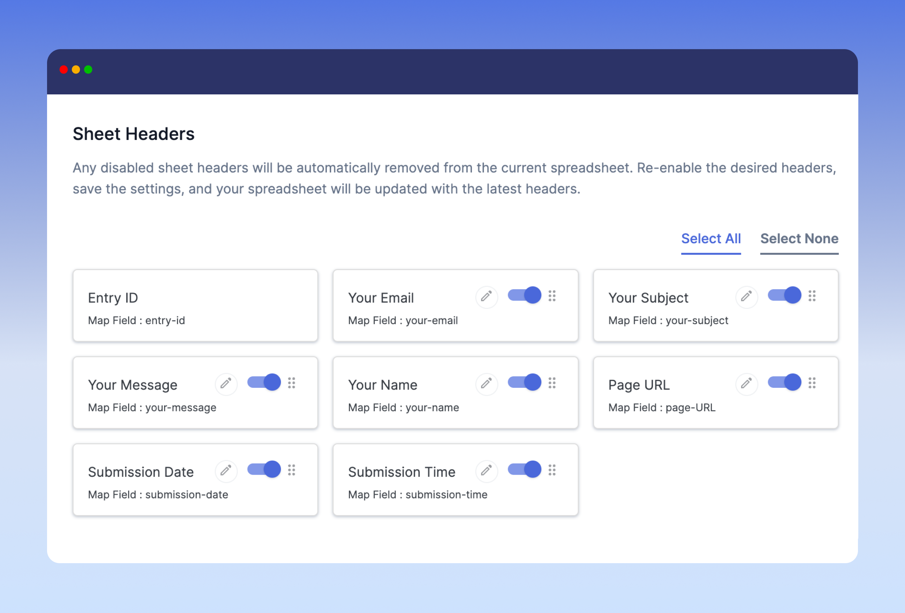
Task: Edit the Submission Date header
Action: point(226,471)
